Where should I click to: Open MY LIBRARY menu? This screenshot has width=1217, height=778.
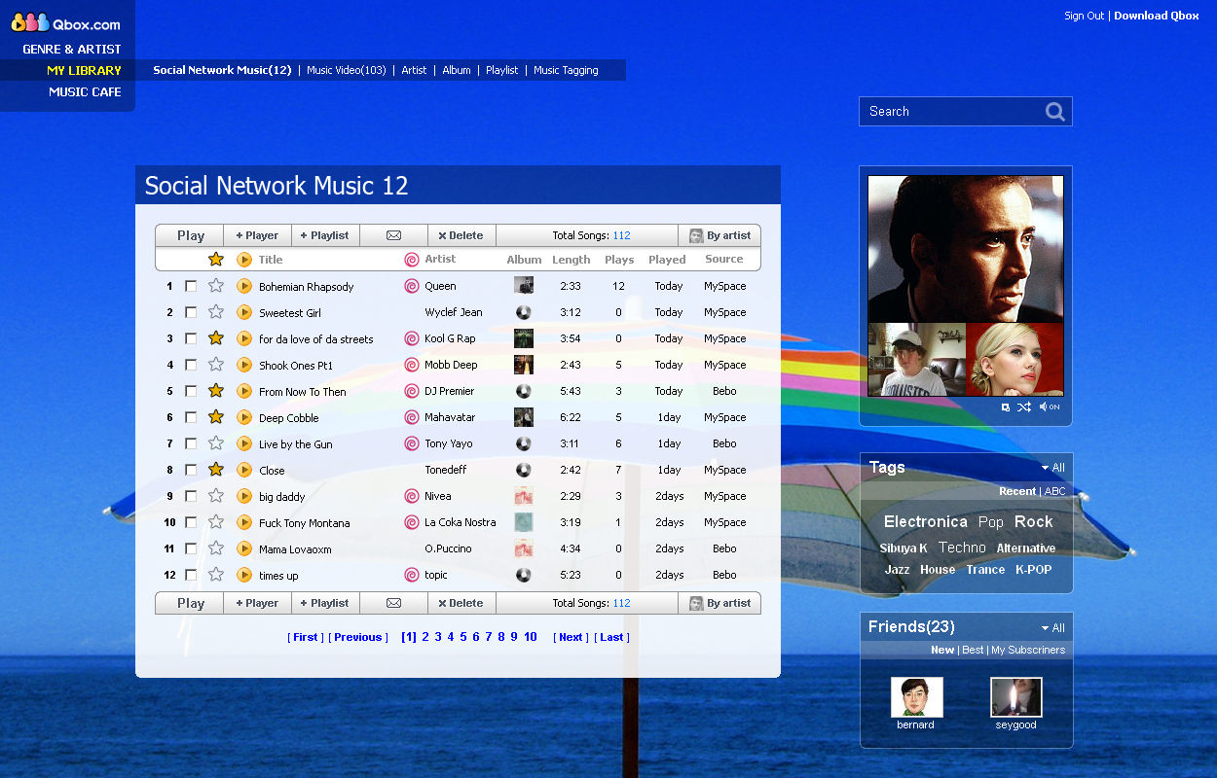click(84, 70)
